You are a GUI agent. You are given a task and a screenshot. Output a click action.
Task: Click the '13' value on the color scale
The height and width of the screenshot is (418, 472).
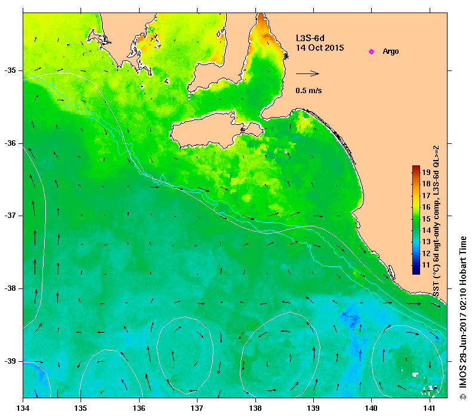[426, 241]
